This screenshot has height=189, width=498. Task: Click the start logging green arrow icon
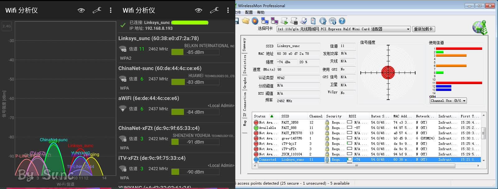point(284,21)
